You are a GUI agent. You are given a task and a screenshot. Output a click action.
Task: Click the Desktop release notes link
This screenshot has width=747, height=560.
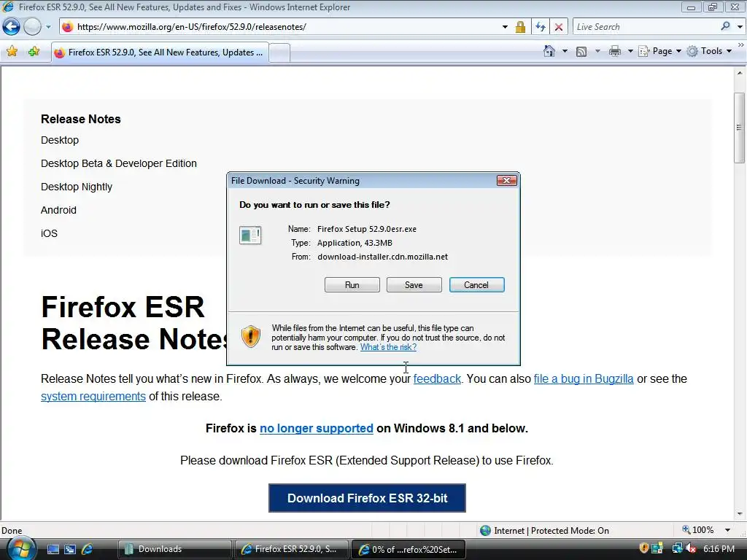tap(60, 140)
